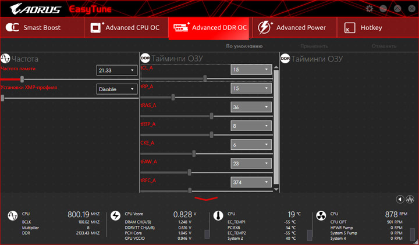Screen dimensions: 419x245
Task: Click the voltage lightning icon in status bar
Action: click(x=115, y=215)
